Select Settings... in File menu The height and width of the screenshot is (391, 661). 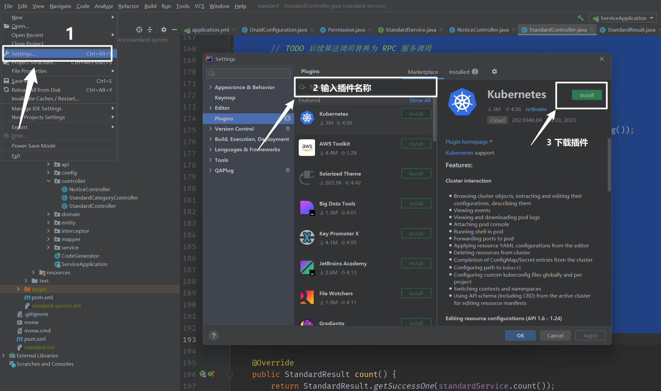coord(59,54)
